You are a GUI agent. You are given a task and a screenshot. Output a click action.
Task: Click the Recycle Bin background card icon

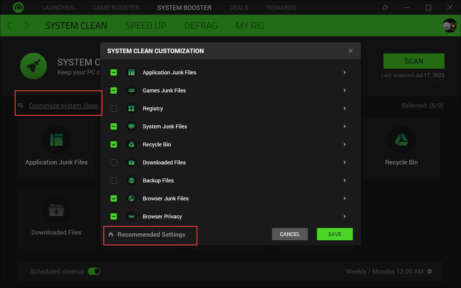[x=401, y=140]
